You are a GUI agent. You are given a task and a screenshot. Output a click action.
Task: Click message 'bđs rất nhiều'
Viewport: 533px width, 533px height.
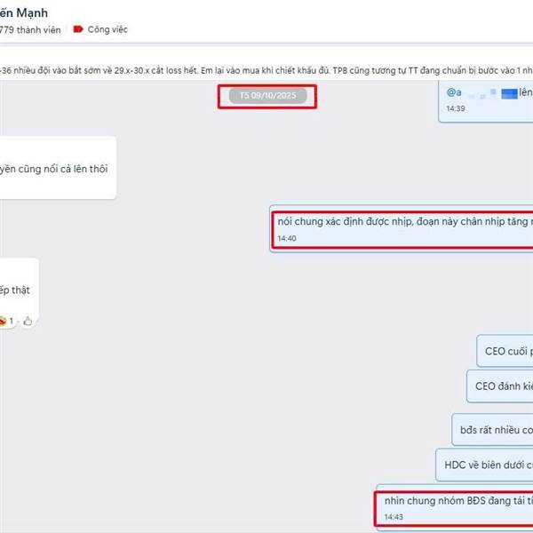pyautogui.click(x=492, y=430)
